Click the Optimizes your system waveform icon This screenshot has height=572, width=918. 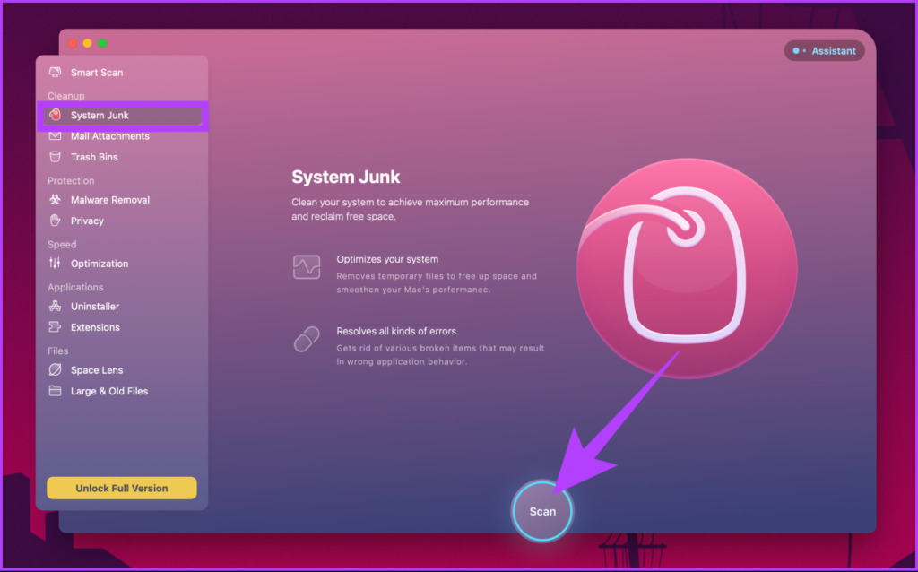pyautogui.click(x=307, y=267)
